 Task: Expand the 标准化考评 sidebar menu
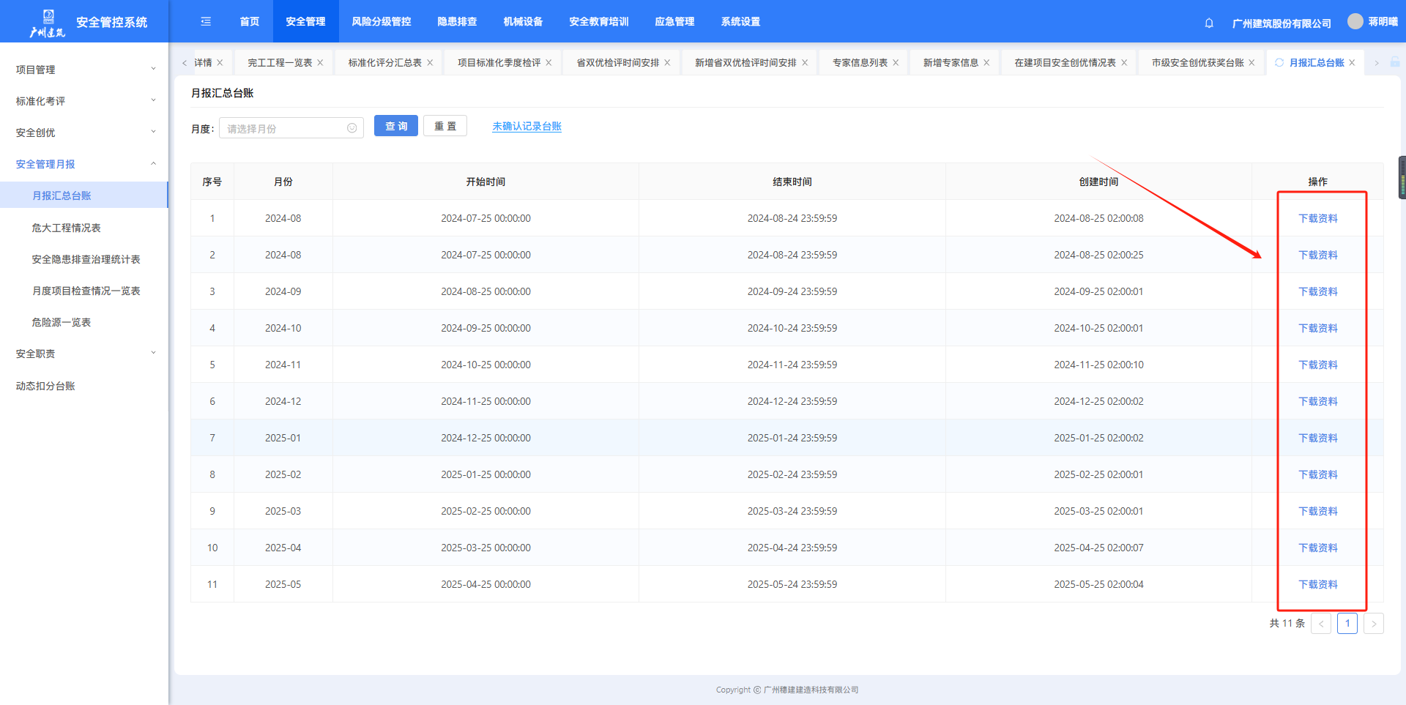84,101
